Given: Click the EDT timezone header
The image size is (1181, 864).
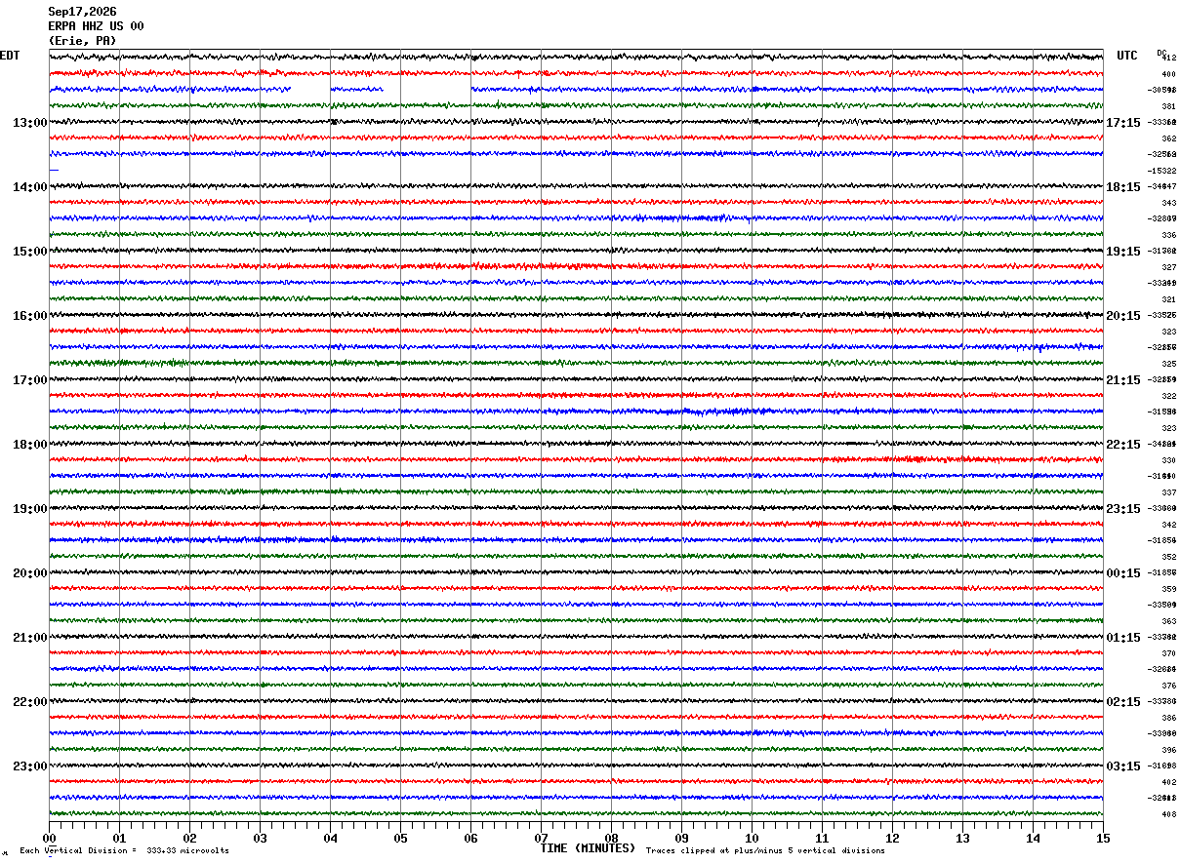Looking at the screenshot, I should (9, 56).
